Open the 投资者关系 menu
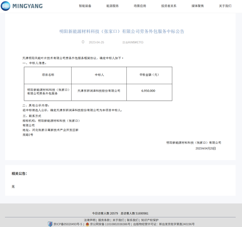 (169, 6)
